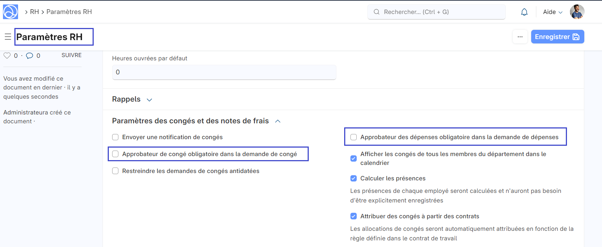The height and width of the screenshot is (247, 602).
Task: Toggle the sidebar hamburger menu
Action: click(x=8, y=37)
